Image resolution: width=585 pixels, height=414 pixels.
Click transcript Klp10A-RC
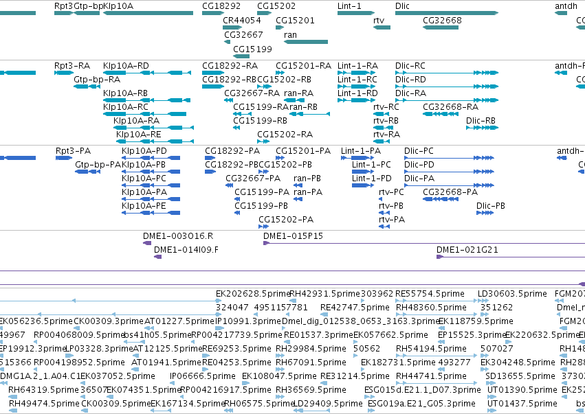click(145, 114)
